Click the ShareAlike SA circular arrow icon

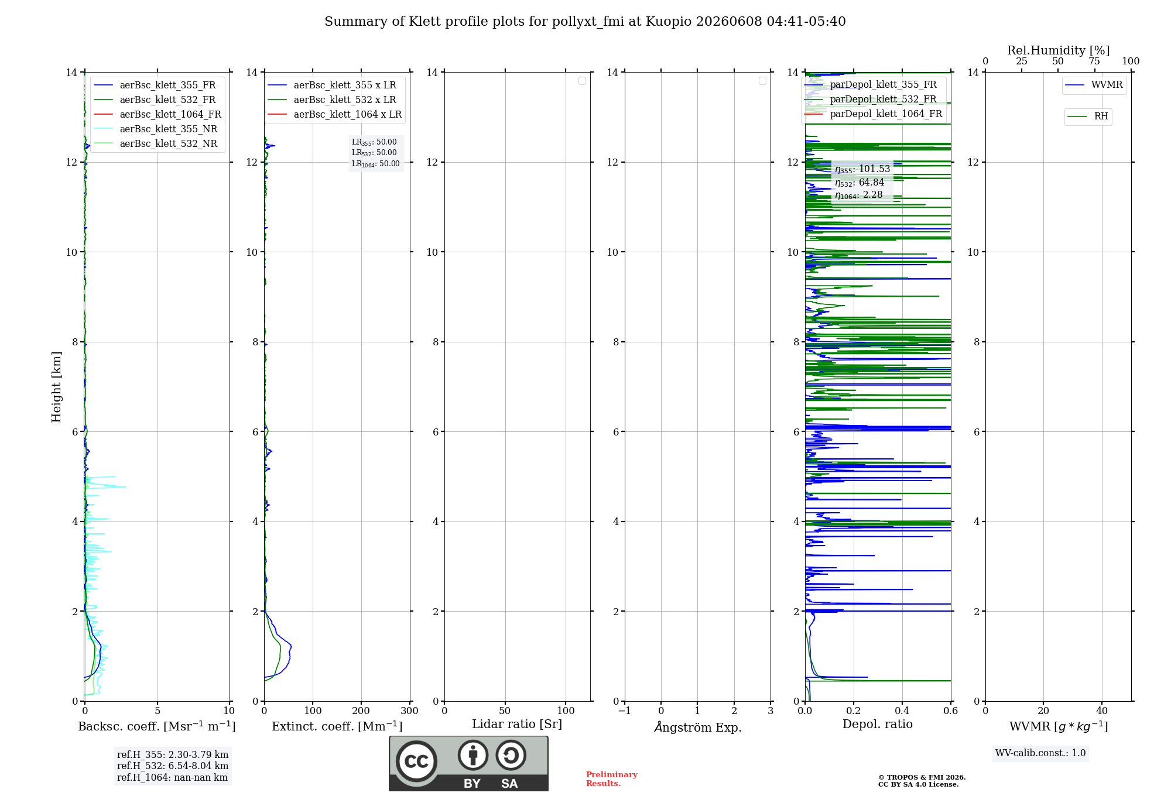(511, 755)
